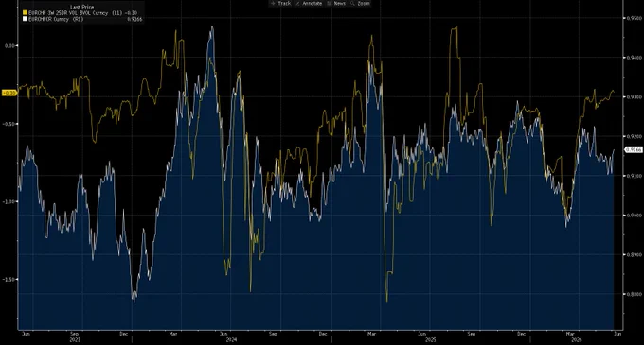Viewport: 644px width, 345px height.
Task: Click the 2026 year label on time axis
Action: pos(577,340)
